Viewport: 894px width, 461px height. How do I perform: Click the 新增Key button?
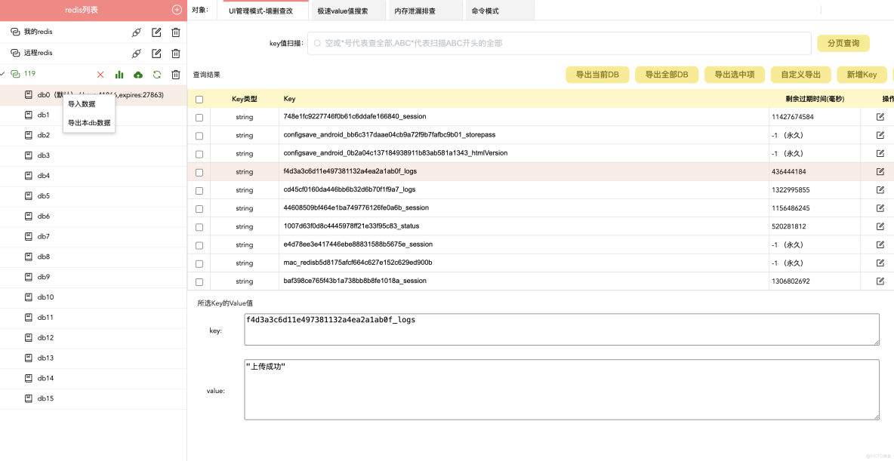click(861, 75)
